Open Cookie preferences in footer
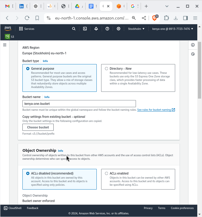The image size is (202, 217). coord(182,208)
